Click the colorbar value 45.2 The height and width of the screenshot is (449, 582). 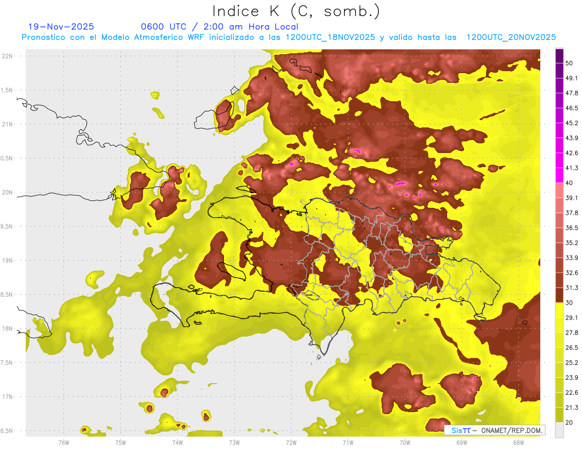click(x=572, y=123)
